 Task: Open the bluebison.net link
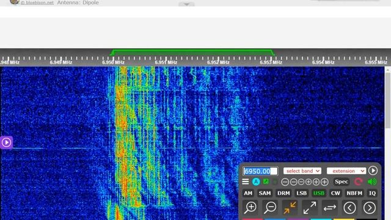point(37,2)
